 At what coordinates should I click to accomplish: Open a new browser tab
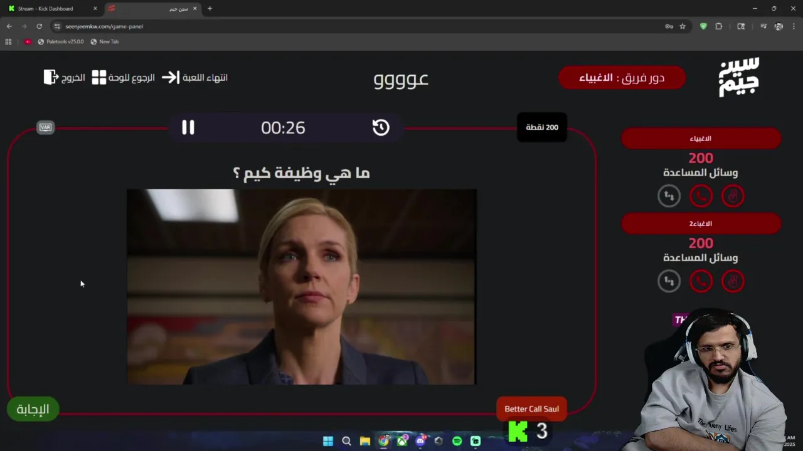tap(210, 9)
